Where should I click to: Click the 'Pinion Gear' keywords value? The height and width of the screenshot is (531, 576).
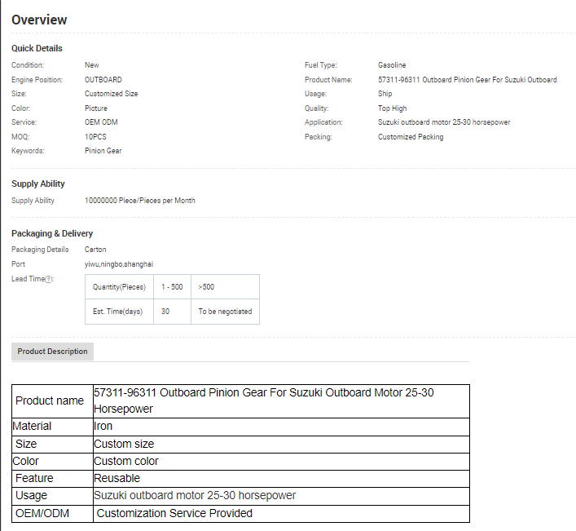click(x=103, y=151)
